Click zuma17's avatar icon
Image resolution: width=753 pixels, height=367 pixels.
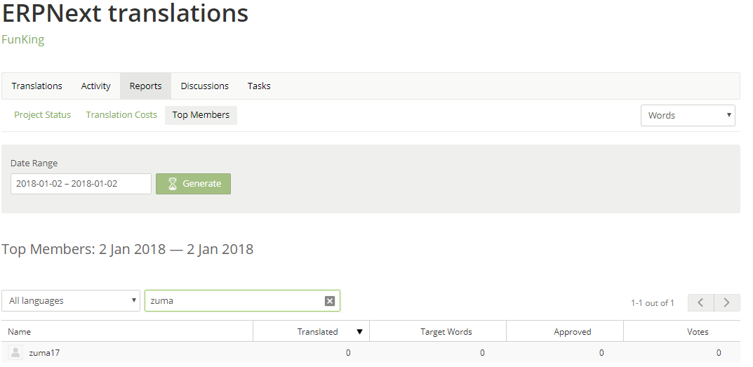[x=15, y=352]
